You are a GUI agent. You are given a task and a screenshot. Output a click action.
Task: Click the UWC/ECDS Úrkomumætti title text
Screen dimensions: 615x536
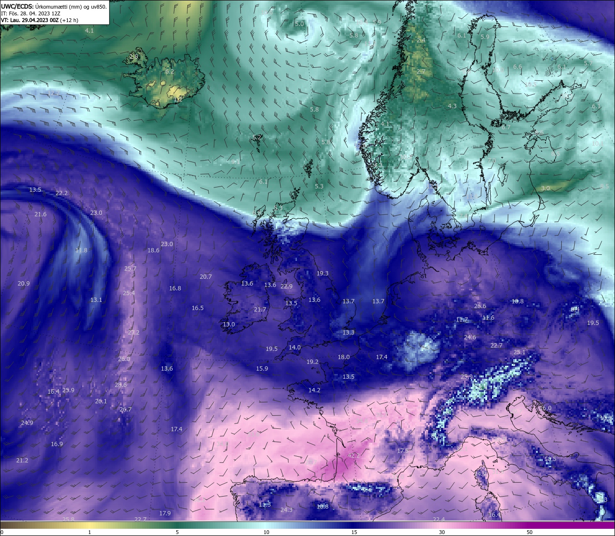pyautogui.click(x=54, y=7)
